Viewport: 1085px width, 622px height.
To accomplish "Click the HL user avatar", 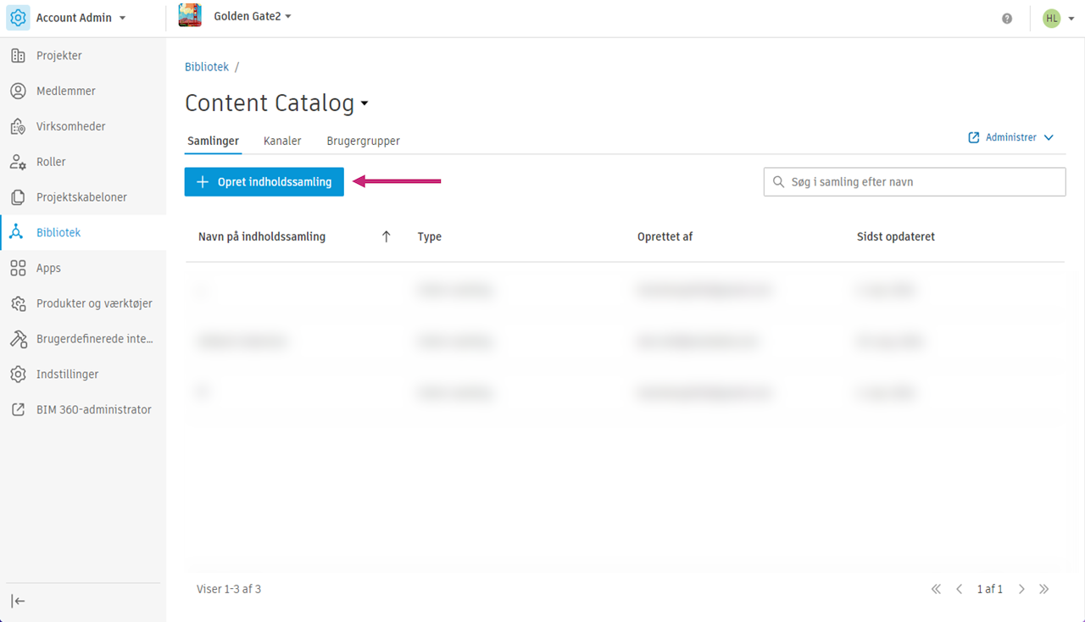I will [x=1052, y=18].
